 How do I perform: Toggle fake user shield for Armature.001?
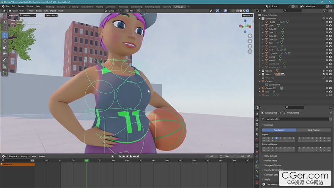(x=331, y=119)
